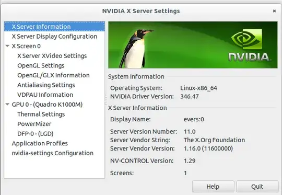This screenshot has height=195, width=282.
Task: Open Antialiasing Settings
Action: coord(46,85)
